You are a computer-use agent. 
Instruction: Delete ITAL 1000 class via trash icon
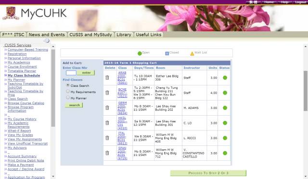point(107,138)
